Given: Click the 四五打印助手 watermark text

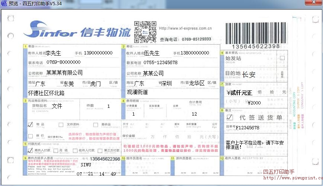Looking at the screenshot, I should pos(279,172).
